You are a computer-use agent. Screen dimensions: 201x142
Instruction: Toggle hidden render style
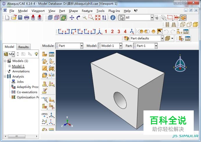(189, 24)
